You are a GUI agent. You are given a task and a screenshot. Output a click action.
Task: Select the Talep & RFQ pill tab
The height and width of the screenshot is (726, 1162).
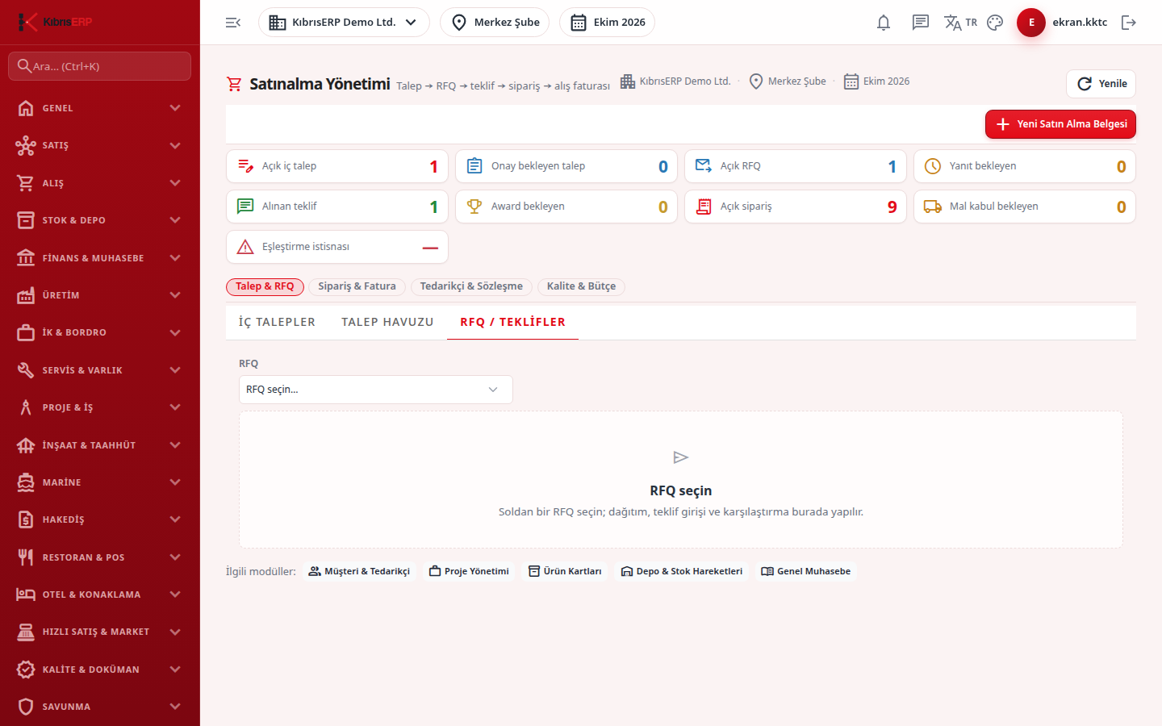[265, 286]
